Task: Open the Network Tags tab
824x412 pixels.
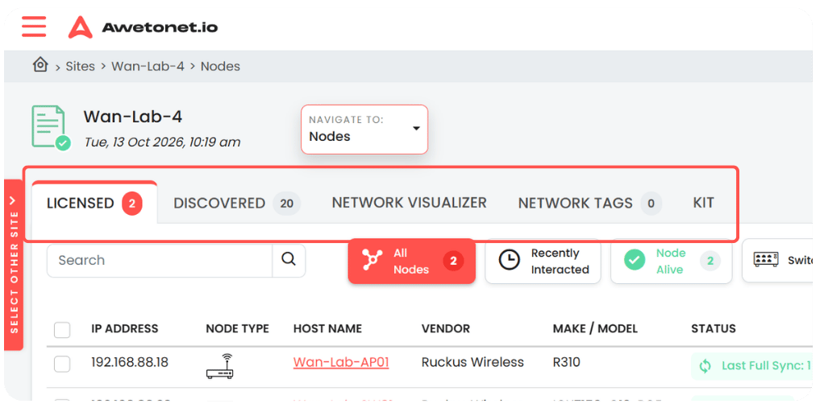Action: pyautogui.click(x=589, y=204)
